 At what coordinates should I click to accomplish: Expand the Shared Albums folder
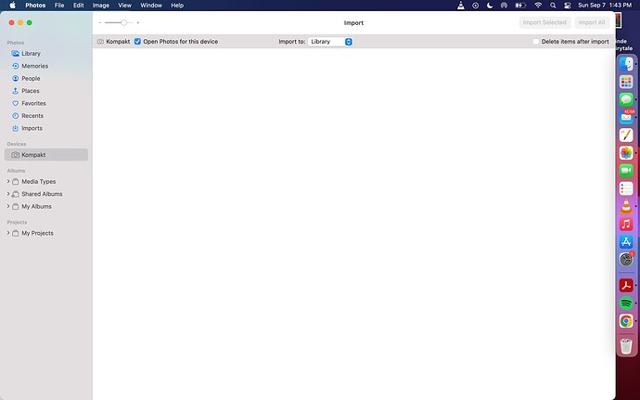[8, 194]
